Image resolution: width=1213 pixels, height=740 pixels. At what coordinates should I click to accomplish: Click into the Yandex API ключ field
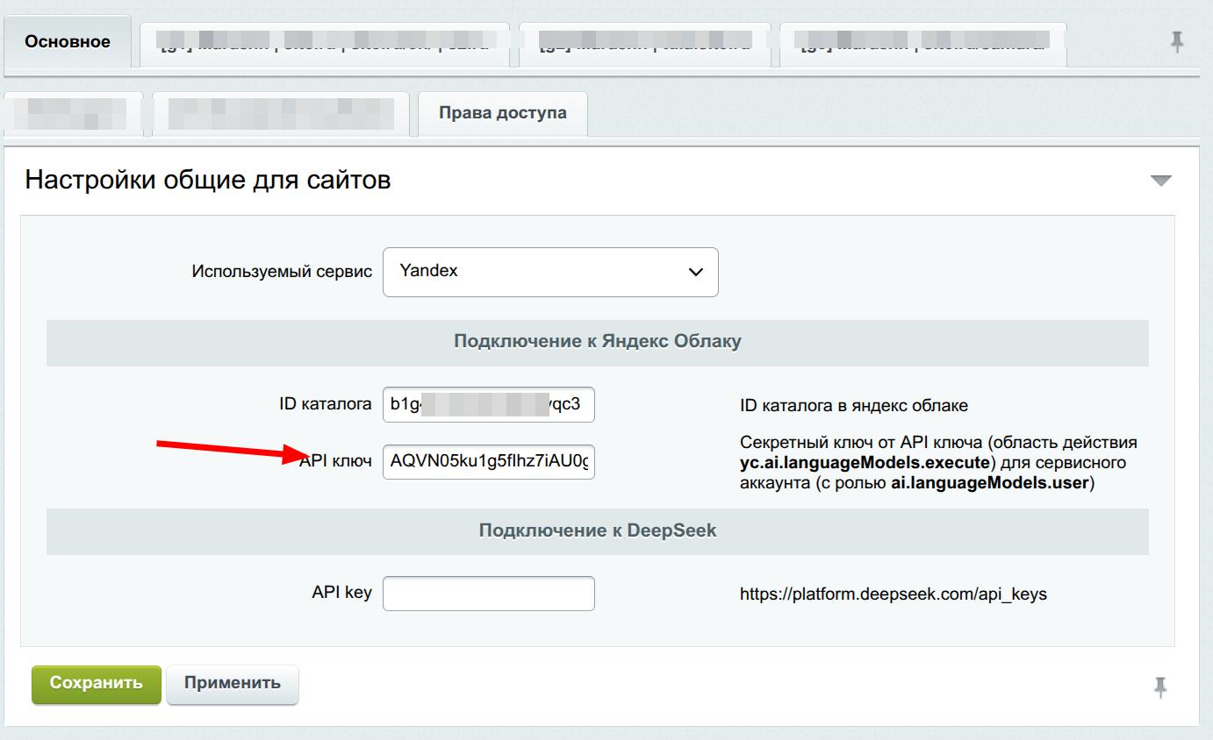(488, 461)
